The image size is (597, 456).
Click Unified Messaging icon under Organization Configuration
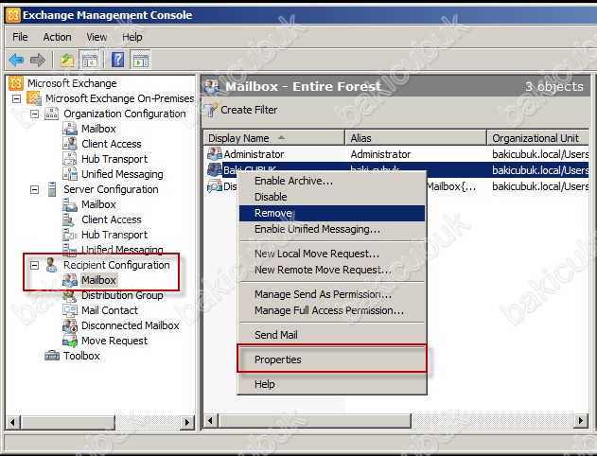point(70,174)
